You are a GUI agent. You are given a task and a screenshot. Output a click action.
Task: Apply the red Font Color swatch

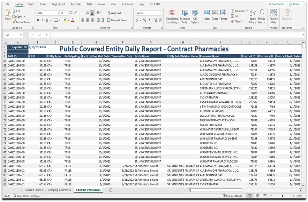tap(73, 20)
